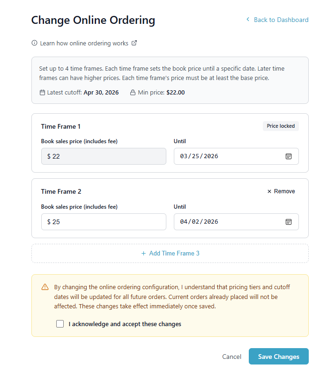Click the external link icon after the learn text
This screenshot has width=335, height=379.
[134, 43]
